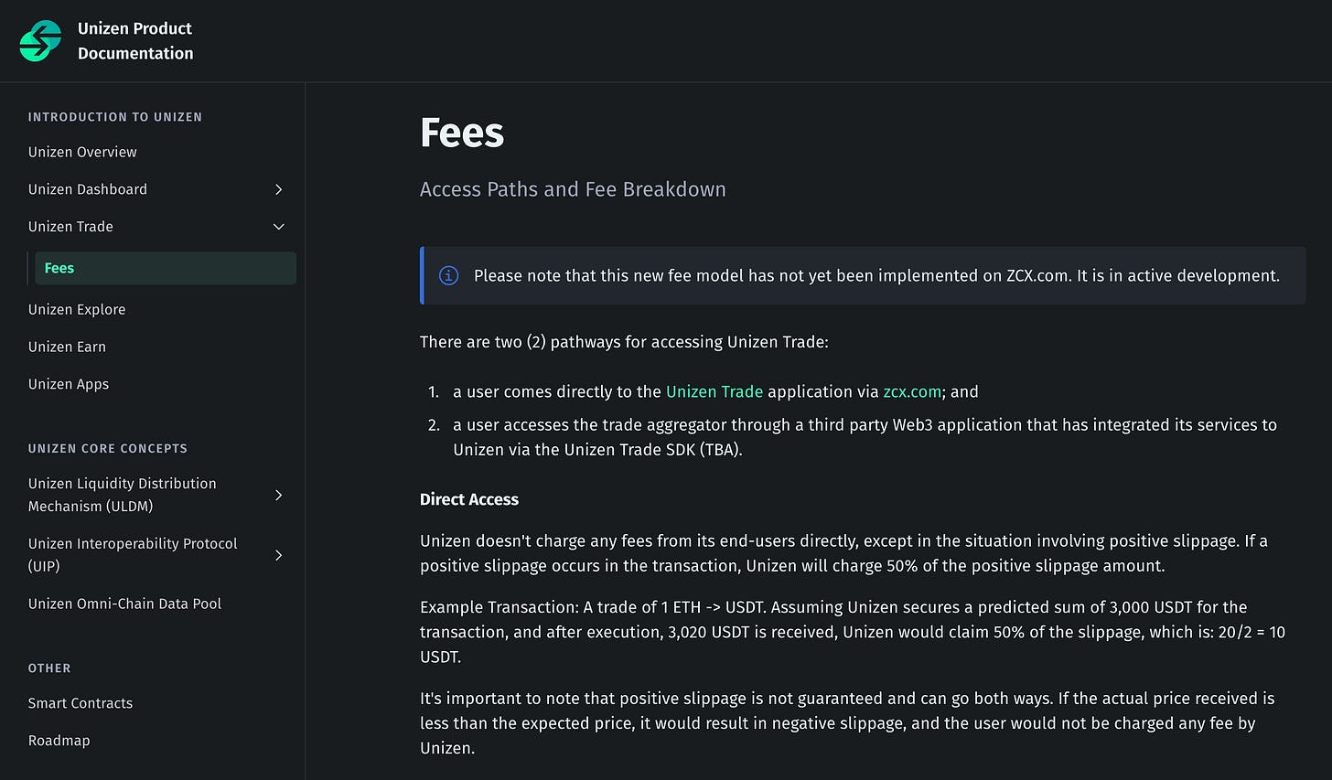Follow the Unizen Trade green link

click(x=714, y=391)
